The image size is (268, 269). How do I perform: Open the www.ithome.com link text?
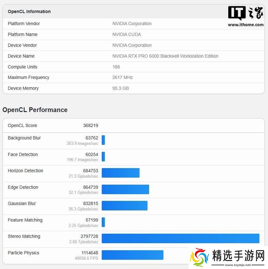245,25
